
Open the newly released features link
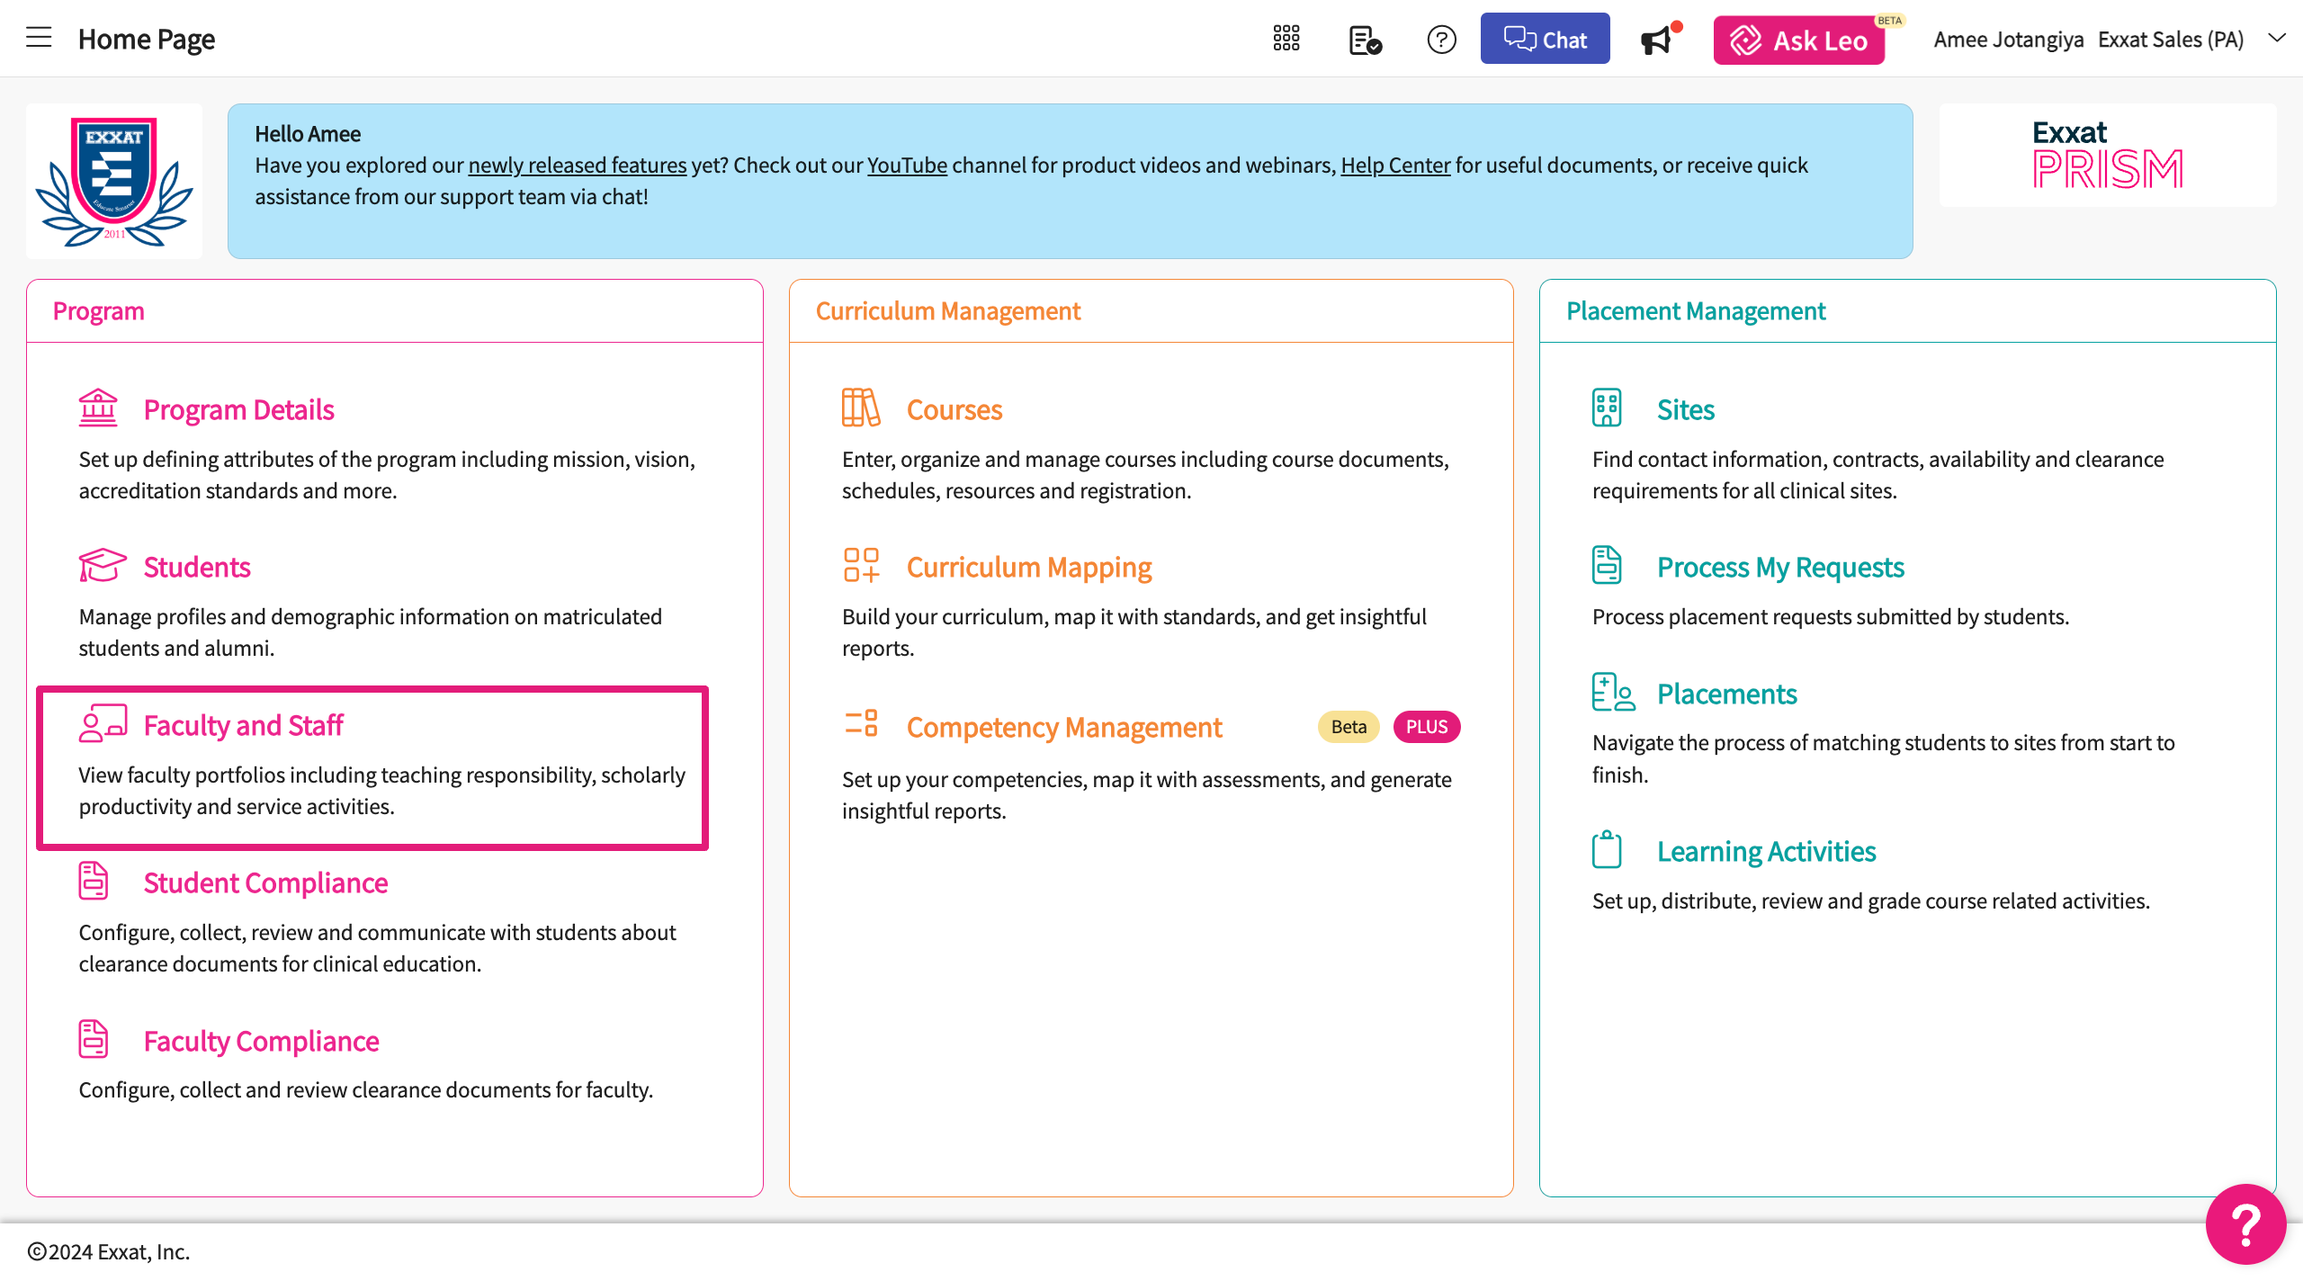tap(577, 166)
